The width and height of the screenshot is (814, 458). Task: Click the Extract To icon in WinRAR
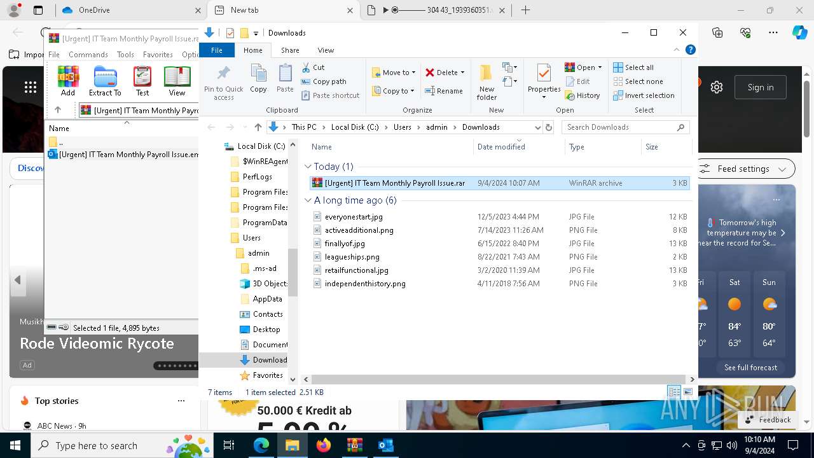click(105, 81)
